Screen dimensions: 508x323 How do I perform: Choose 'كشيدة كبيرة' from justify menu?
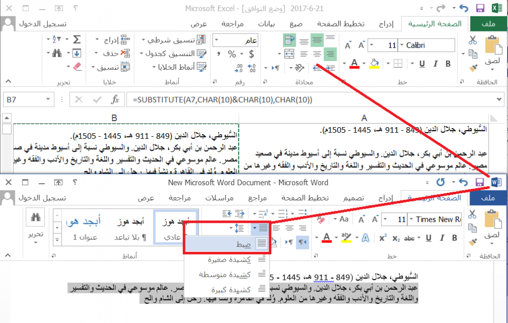tap(227, 289)
